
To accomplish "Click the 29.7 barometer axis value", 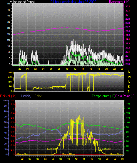I will [128, 27].
